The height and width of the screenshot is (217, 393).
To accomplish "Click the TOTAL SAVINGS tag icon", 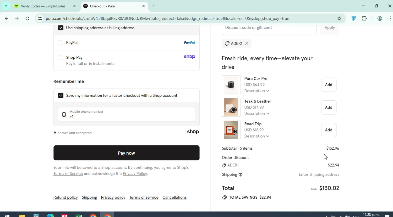I will coord(225,198).
